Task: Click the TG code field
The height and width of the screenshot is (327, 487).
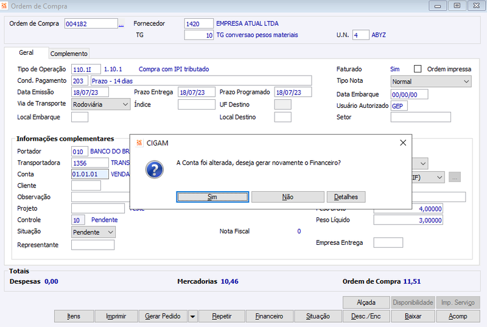Action: (x=199, y=35)
